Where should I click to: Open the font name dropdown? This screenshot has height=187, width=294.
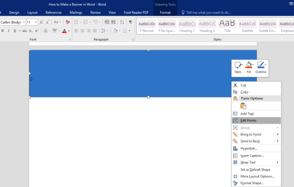click(24, 23)
